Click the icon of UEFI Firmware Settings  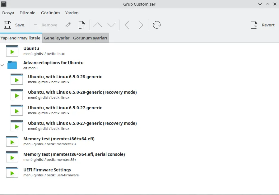12,172
